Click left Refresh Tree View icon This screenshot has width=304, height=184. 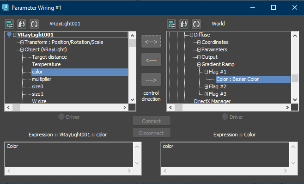point(34,24)
